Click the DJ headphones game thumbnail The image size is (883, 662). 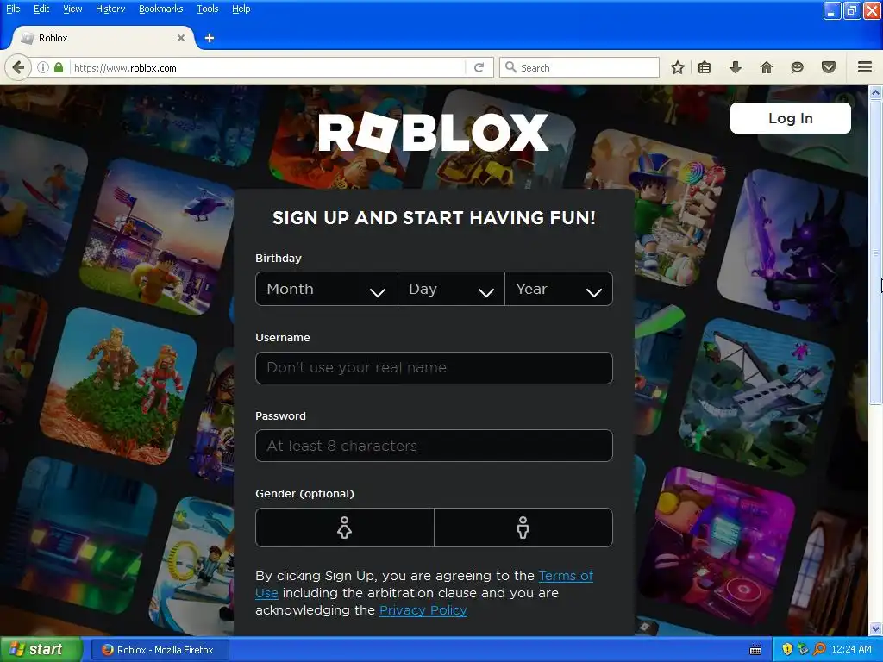tap(717, 546)
